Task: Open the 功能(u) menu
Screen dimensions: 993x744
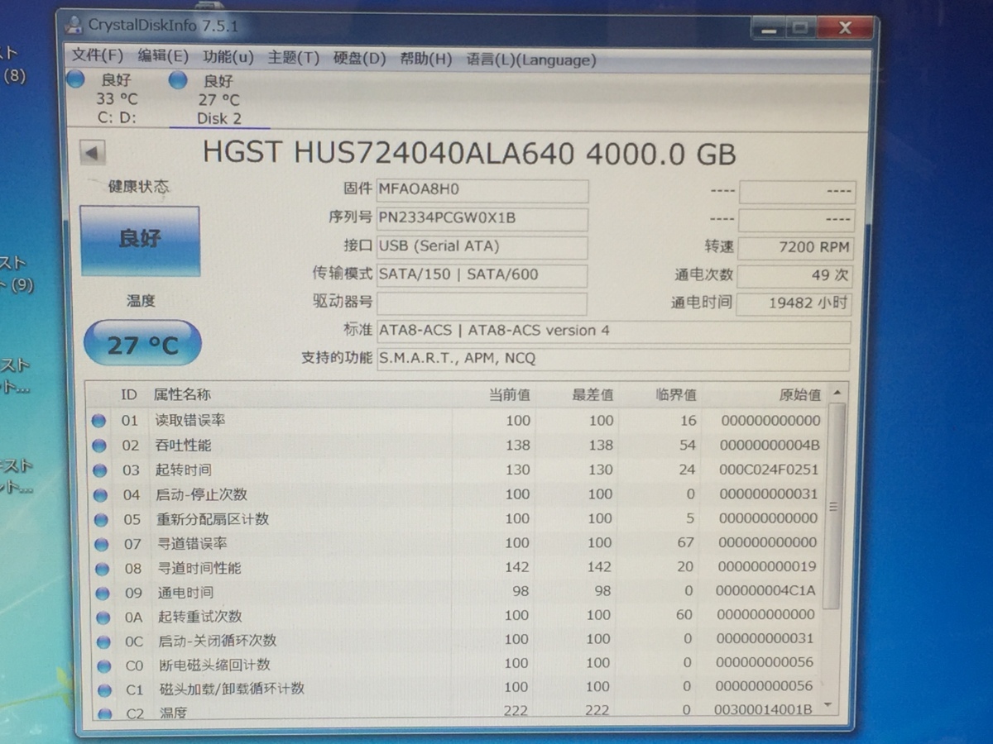Action: [x=228, y=57]
